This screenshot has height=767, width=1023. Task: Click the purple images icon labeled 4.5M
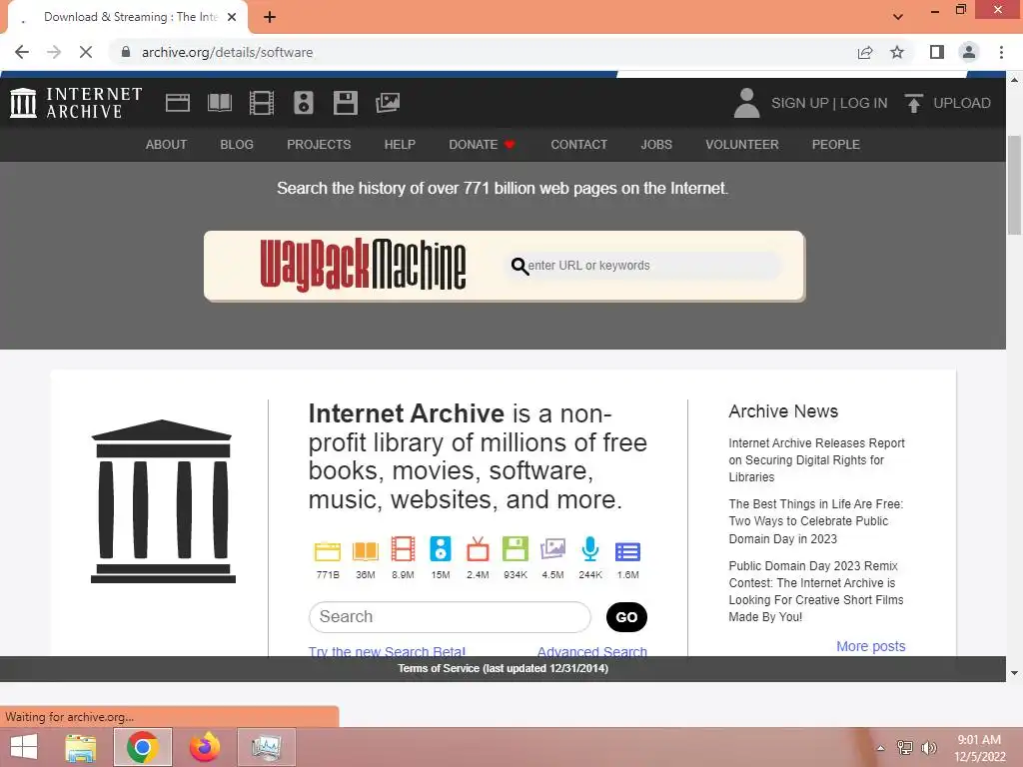click(552, 549)
